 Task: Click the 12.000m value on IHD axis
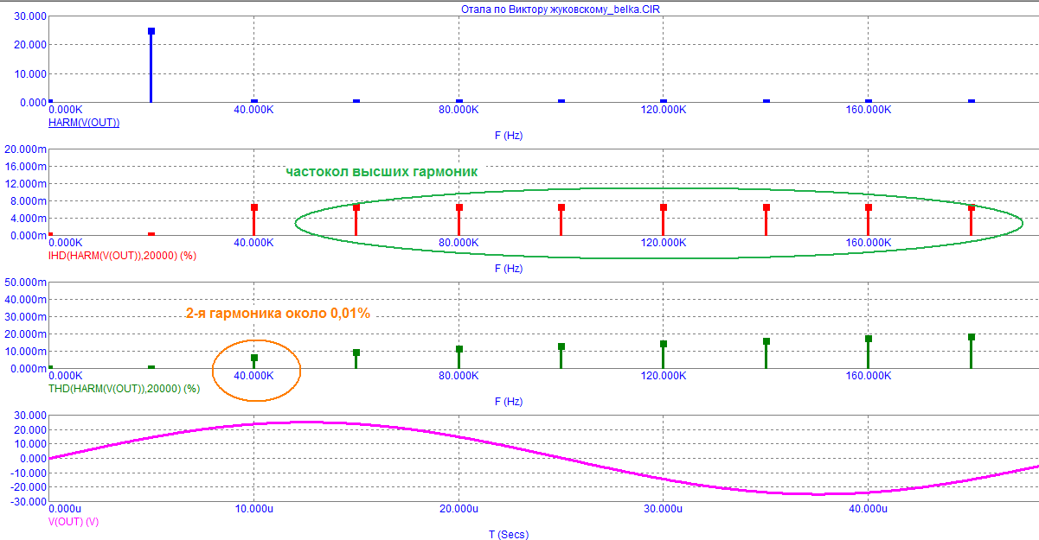coord(26,184)
